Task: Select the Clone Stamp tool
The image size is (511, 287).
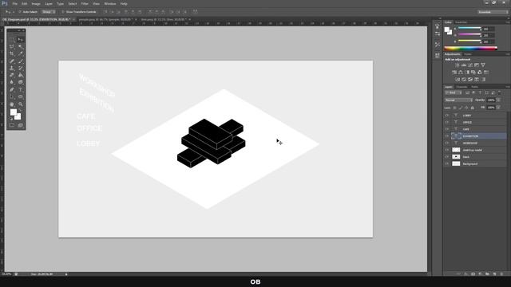Action: click(12, 68)
